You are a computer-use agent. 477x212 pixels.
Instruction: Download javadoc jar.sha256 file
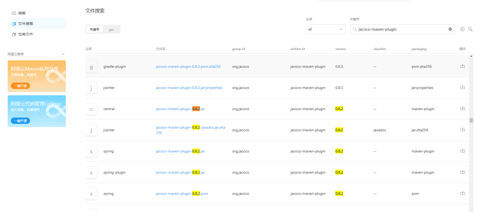coord(462,129)
